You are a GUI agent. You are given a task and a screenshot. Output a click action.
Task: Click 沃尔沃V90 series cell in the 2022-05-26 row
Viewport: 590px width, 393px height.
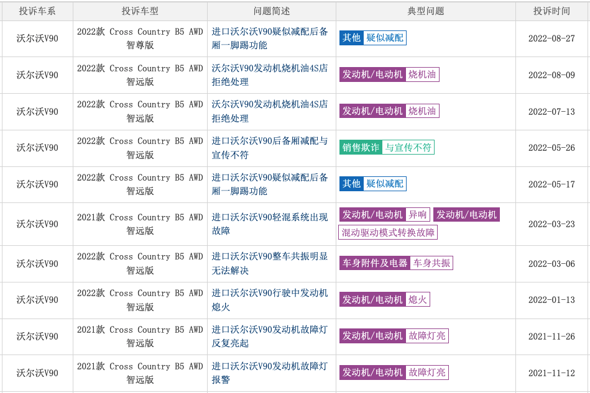point(37,148)
